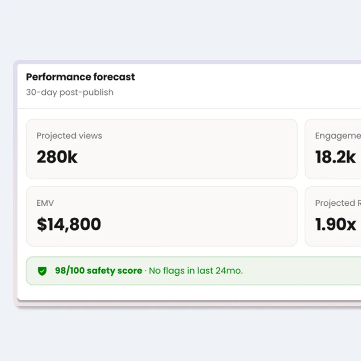
Task: Click the 280k views value
Action: [57, 157]
